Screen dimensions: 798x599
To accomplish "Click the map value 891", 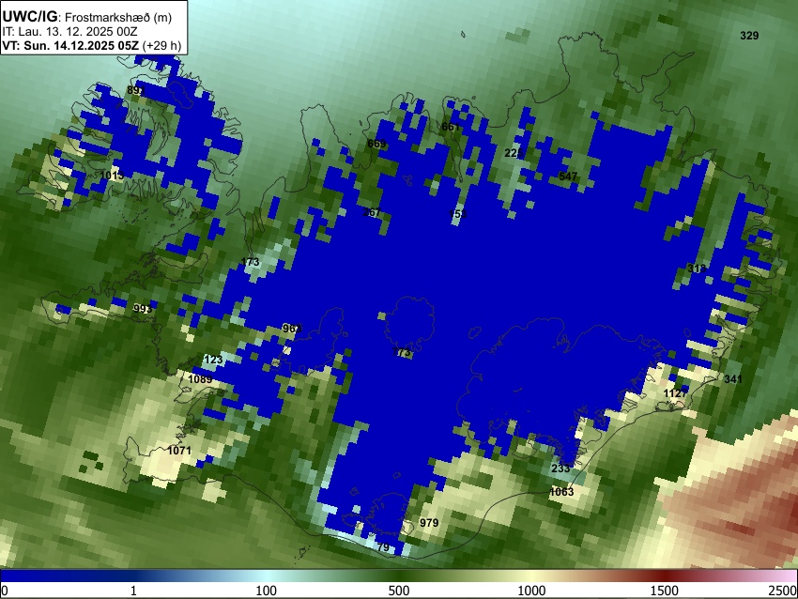I will pos(136,90).
